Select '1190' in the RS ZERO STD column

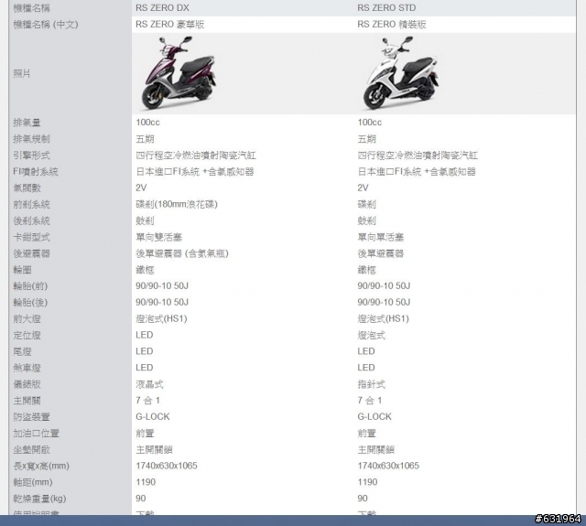367,482
